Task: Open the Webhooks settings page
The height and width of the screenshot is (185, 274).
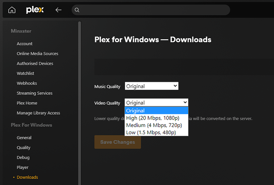Action: 27,83
